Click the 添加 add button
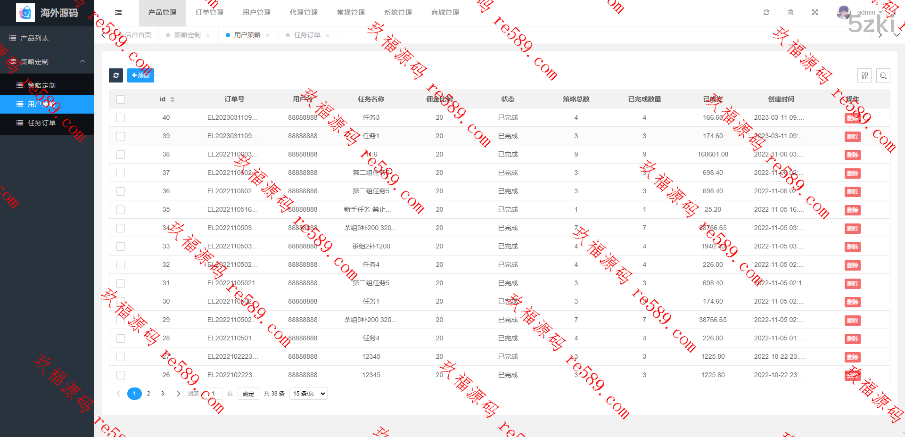Image resolution: width=905 pixels, height=437 pixels. coord(140,75)
